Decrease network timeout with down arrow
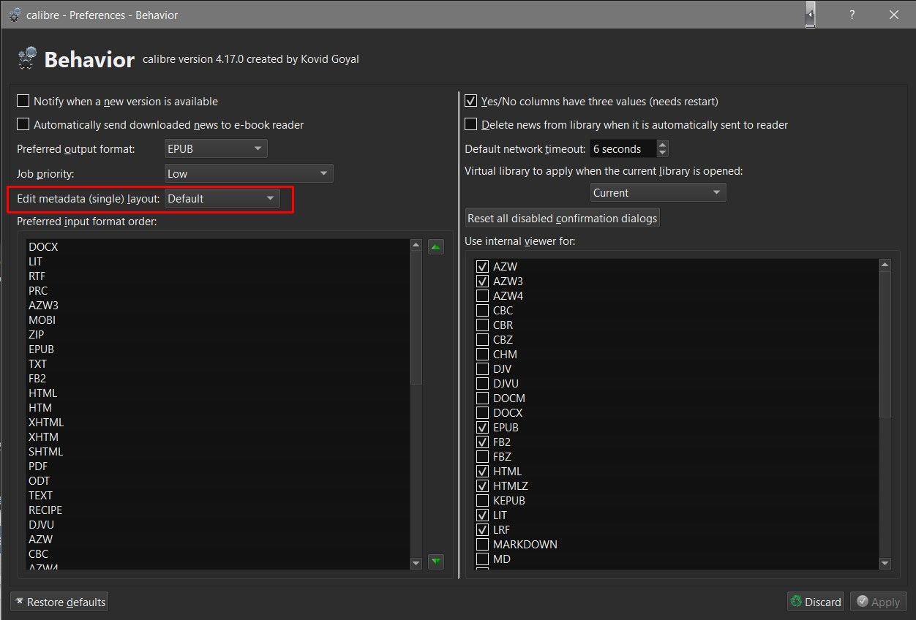Image resolution: width=916 pixels, height=620 pixels. coord(662,153)
